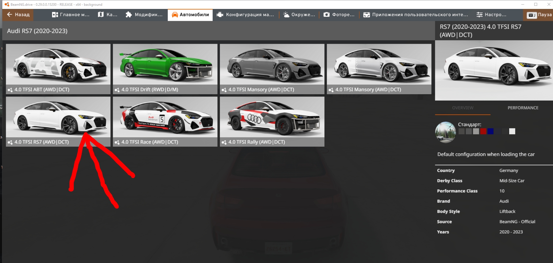Pick the red paint color swatch
This screenshot has height=263, width=553.
483,131
